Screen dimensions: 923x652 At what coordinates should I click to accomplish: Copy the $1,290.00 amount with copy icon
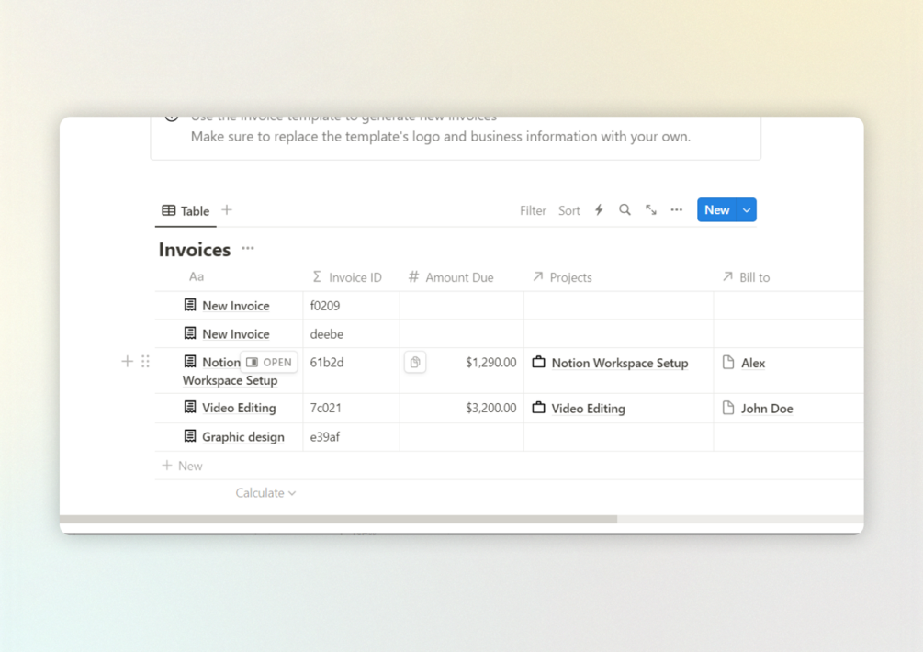[415, 362]
